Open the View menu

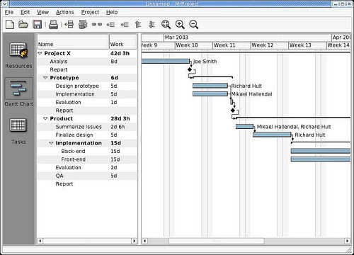click(42, 12)
